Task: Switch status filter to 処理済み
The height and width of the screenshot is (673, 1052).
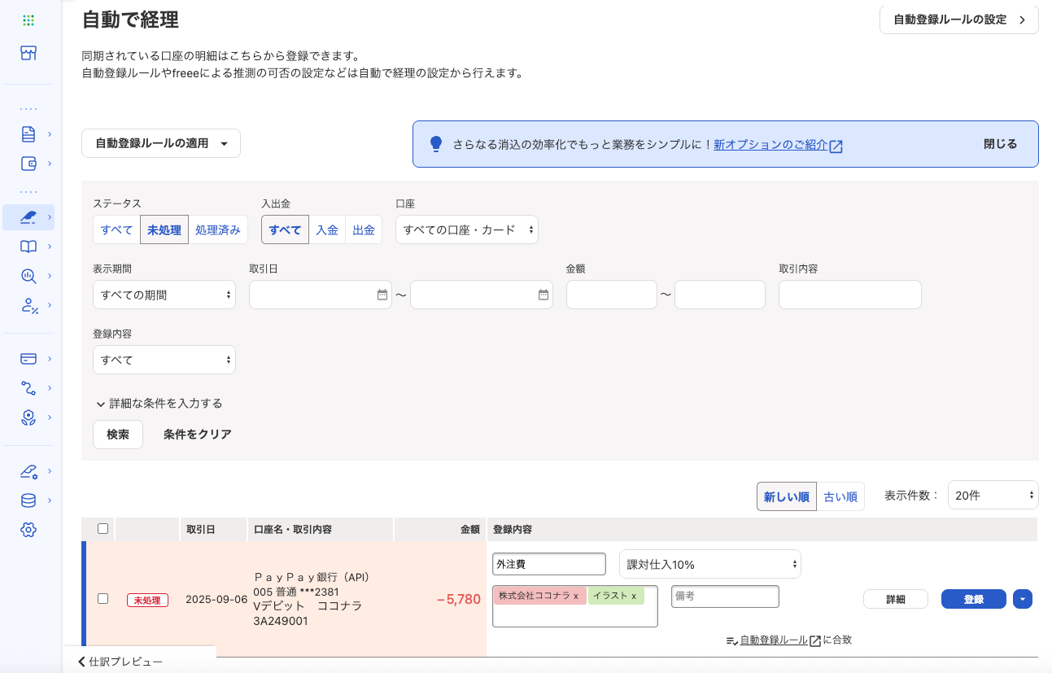Action: (x=218, y=229)
